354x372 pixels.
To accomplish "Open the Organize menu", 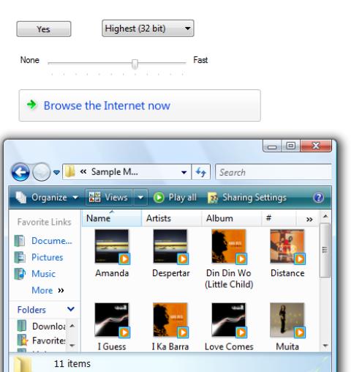I will point(47,197).
